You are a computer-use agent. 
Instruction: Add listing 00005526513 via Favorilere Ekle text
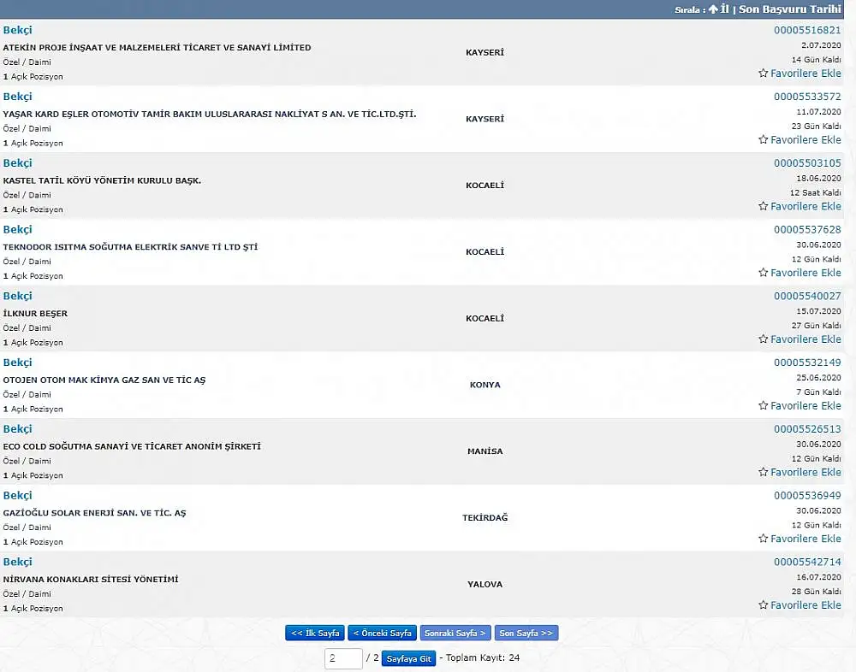pyautogui.click(x=805, y=472)
